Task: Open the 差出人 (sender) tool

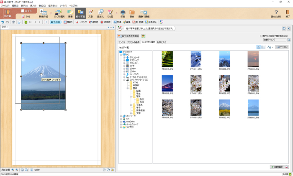Action: 100,13
